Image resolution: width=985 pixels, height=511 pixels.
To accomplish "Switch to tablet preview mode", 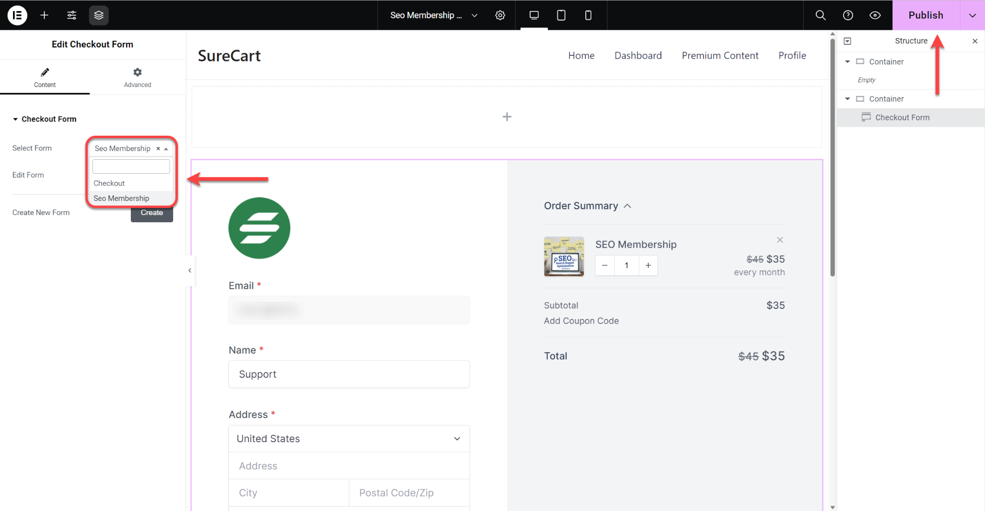I will point(560,15).
